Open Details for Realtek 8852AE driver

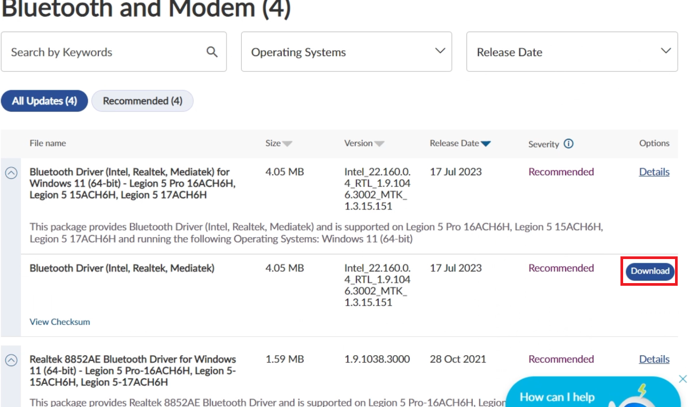(x=654, y=359)
